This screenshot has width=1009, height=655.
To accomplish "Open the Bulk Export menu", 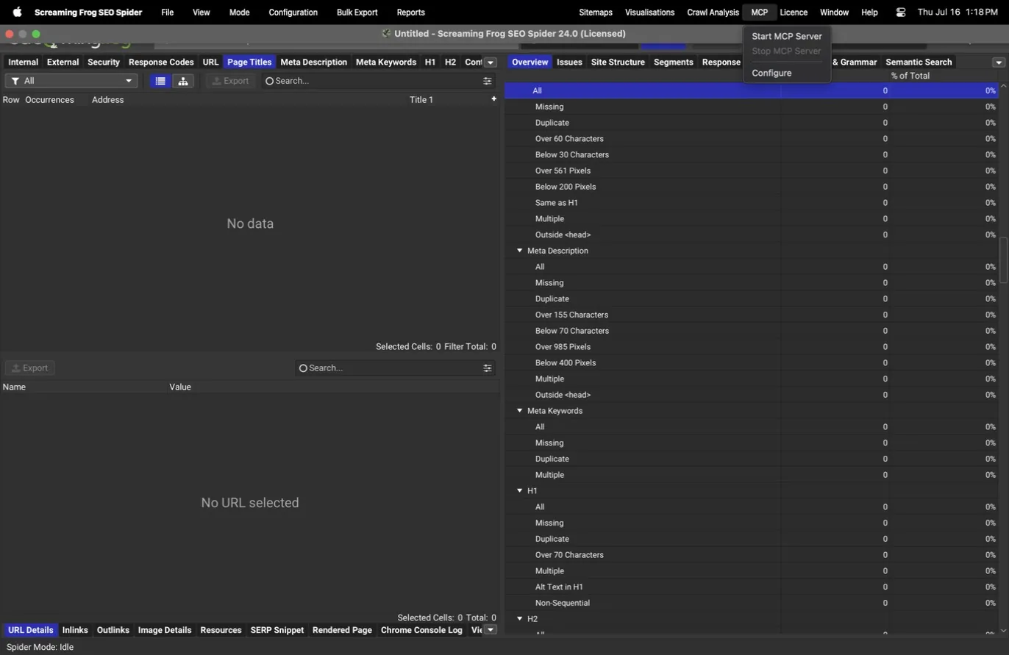I will (357, 12).
